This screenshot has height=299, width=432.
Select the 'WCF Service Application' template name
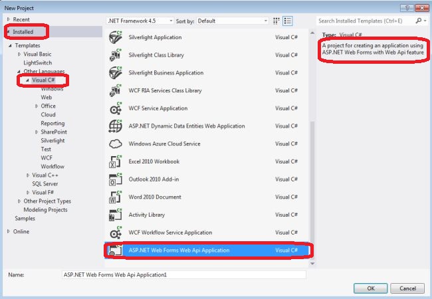pyautogui.click(x=158, y=108)
